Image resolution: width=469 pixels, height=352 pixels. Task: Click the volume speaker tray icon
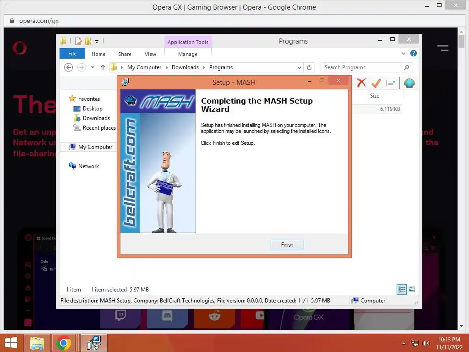click(x=425, y=343)
